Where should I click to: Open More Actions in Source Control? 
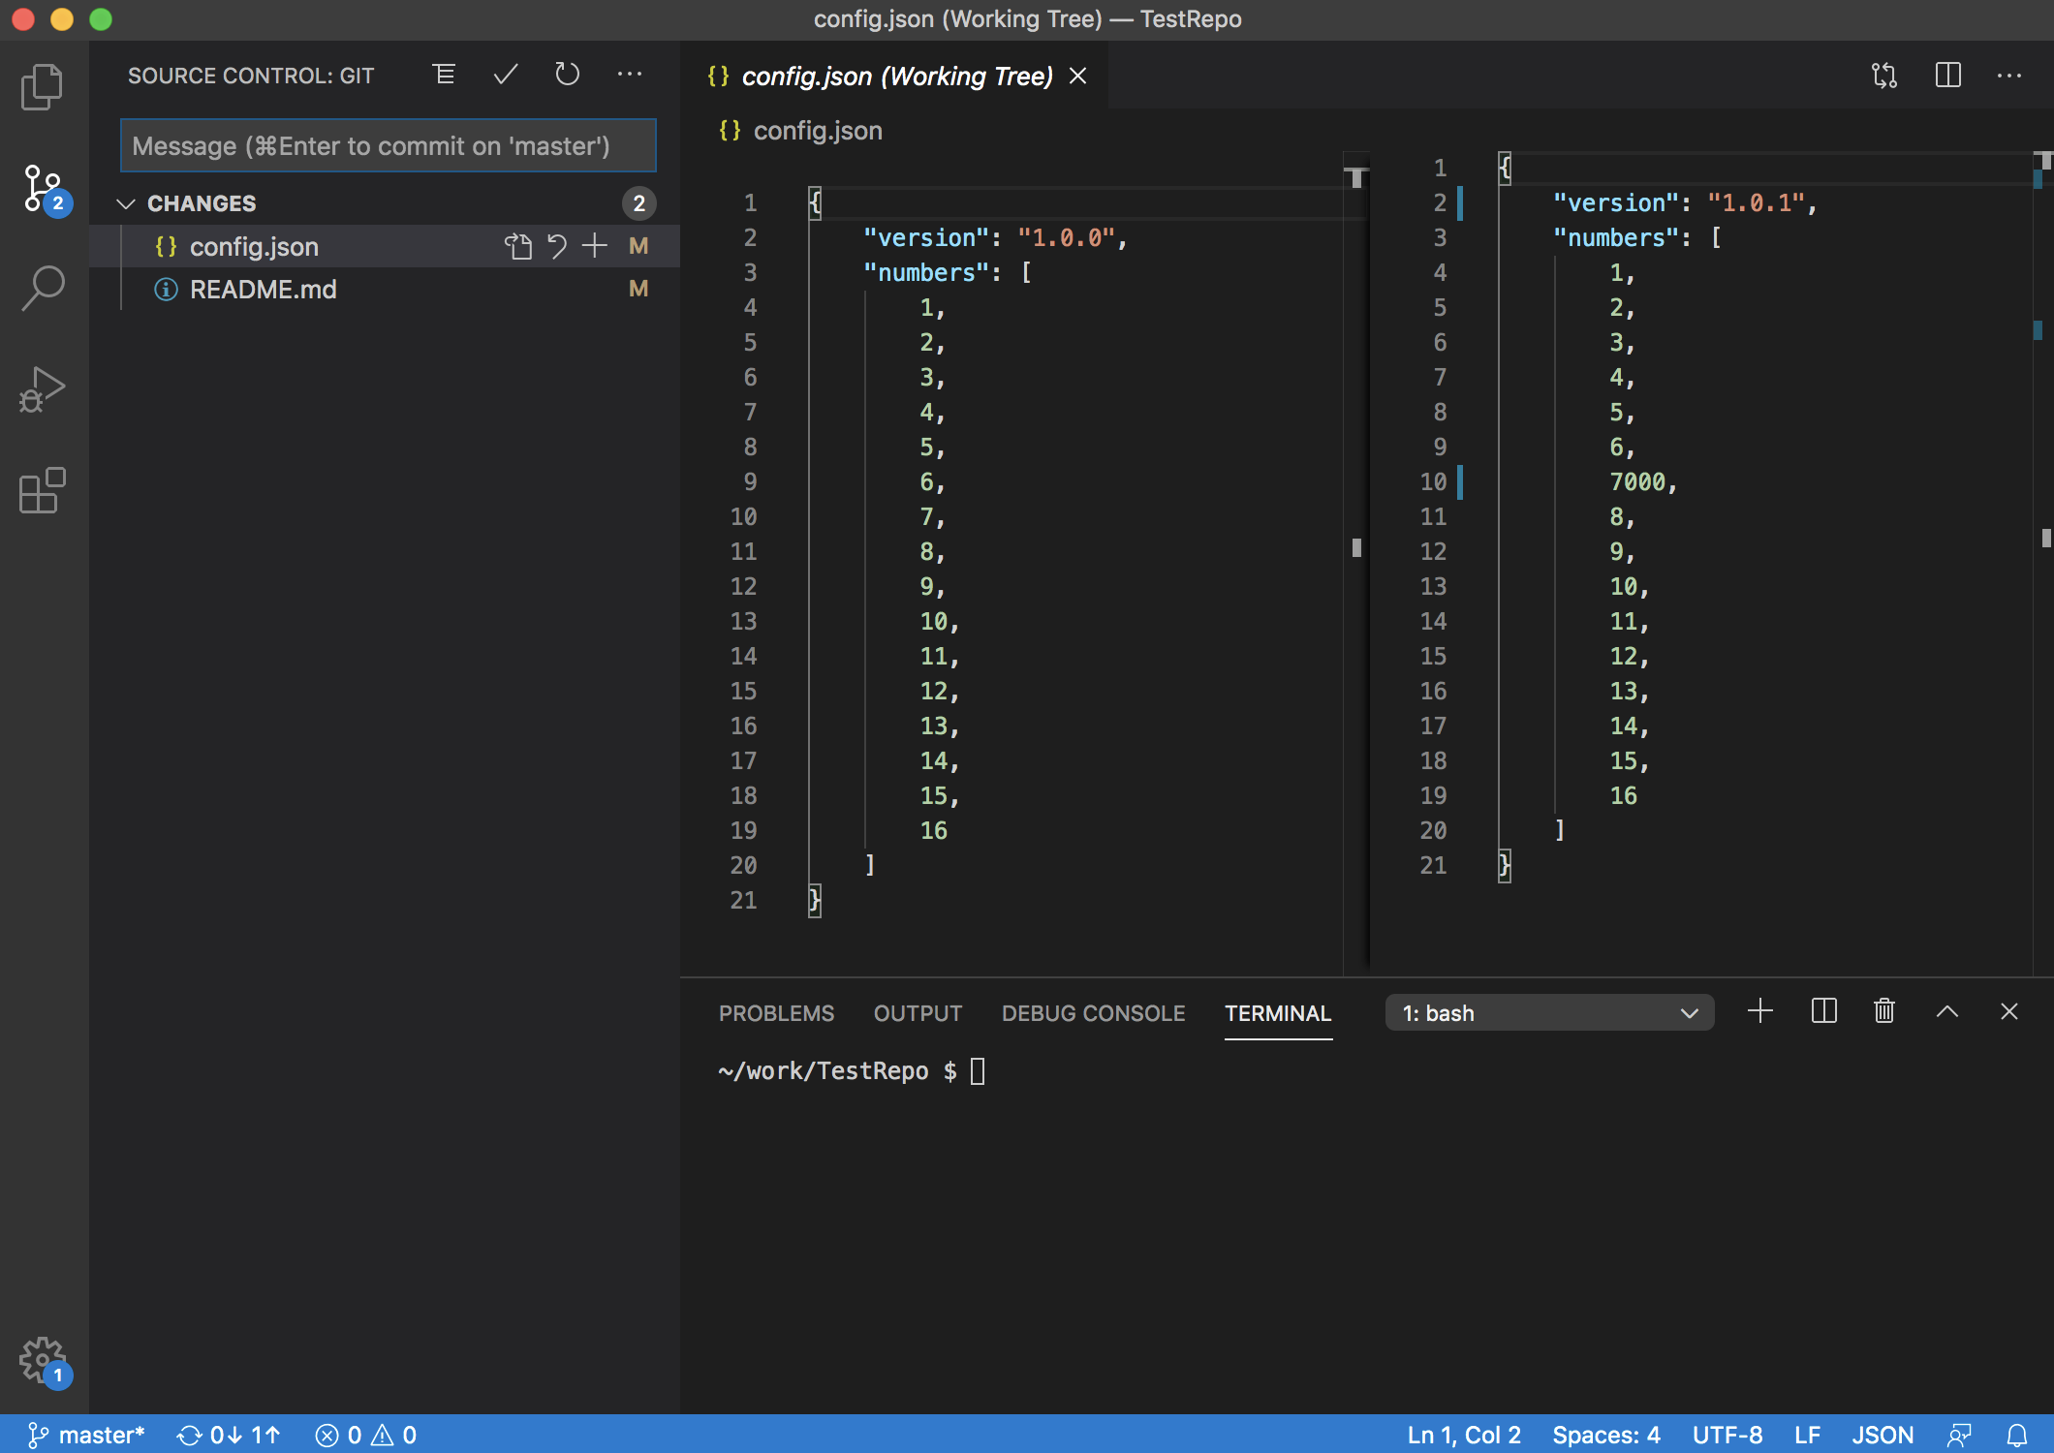pos(630,75)
